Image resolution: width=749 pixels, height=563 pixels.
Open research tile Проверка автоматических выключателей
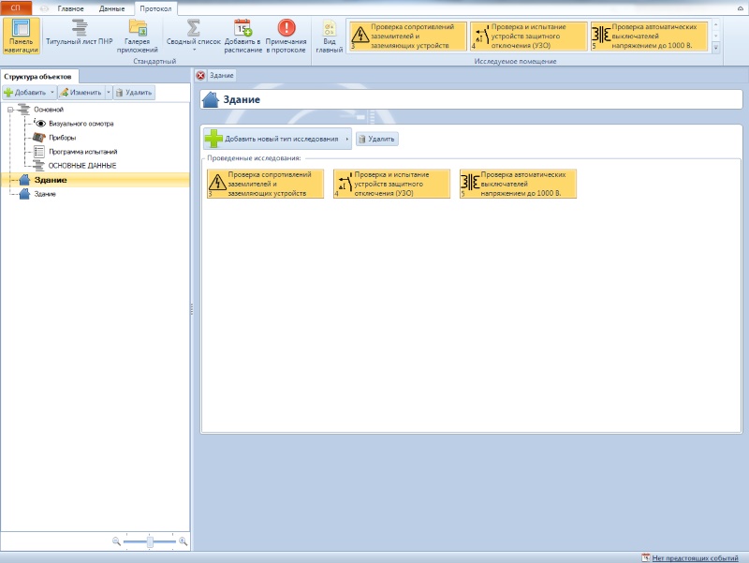519,184
